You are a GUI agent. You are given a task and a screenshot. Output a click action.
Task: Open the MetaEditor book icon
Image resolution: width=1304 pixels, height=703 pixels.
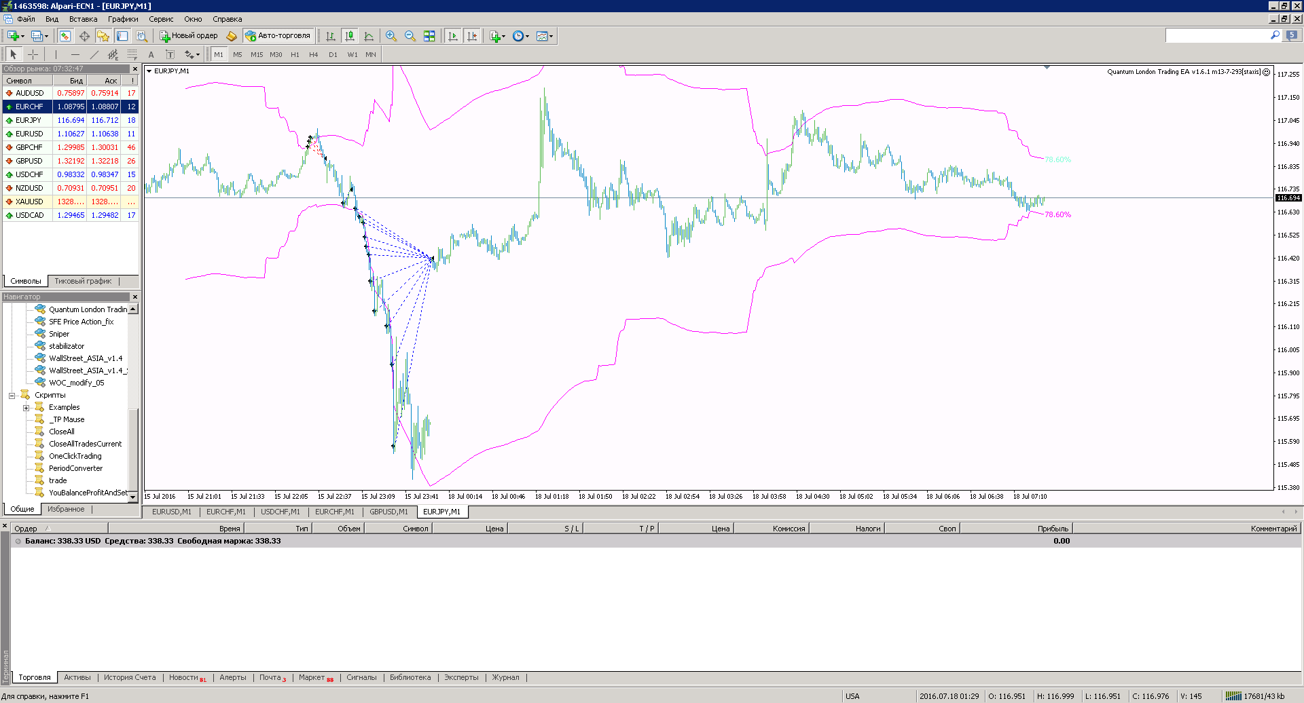click(x=231, y=36)
